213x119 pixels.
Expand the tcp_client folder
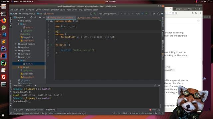[x=16, y=47]
